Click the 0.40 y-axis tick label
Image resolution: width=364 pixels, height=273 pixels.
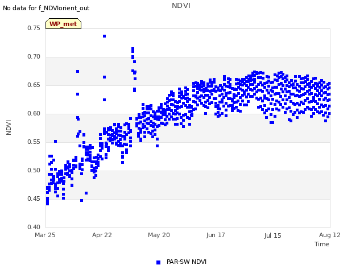[34, 227]
